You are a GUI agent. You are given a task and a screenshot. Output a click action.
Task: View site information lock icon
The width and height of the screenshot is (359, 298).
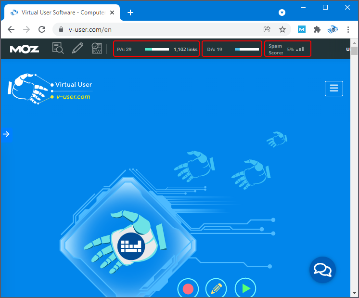click(61, 29)
